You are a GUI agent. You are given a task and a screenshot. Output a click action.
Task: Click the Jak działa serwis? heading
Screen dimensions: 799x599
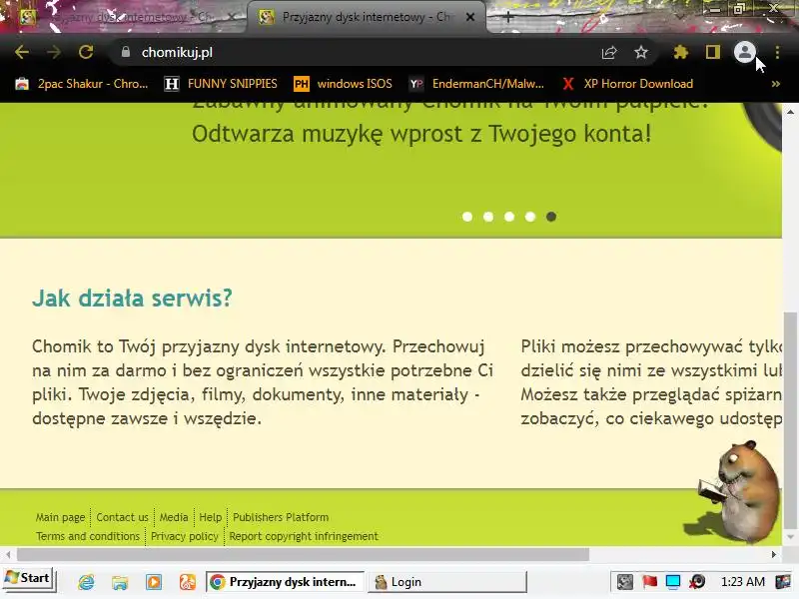click(x=132, y=298)
